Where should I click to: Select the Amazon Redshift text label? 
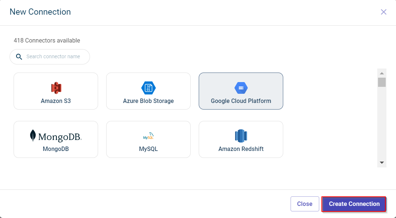coord(241,149)
